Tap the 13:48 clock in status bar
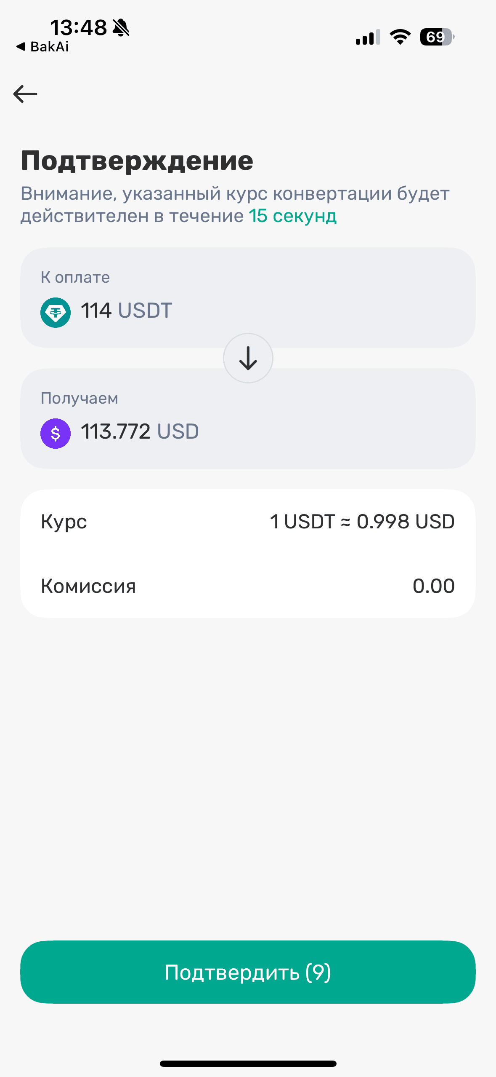Screen dimensions: 496x1077 pos(79,28)
